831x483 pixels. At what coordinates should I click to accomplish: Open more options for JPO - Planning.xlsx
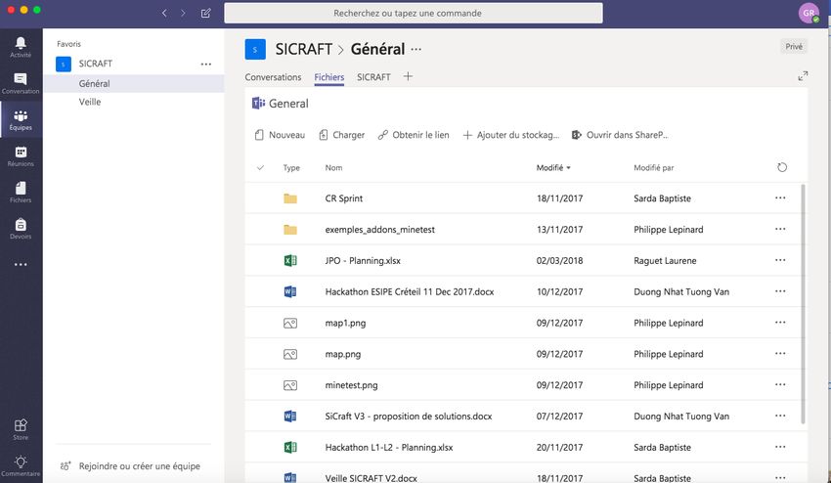[780, 260]
